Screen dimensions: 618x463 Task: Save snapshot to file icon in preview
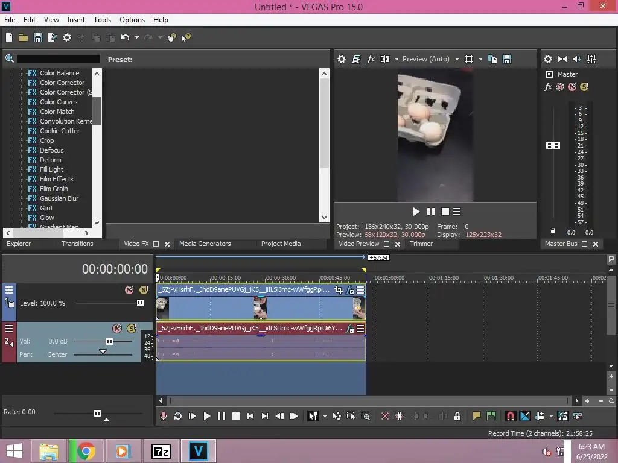(x=507, y=59)
